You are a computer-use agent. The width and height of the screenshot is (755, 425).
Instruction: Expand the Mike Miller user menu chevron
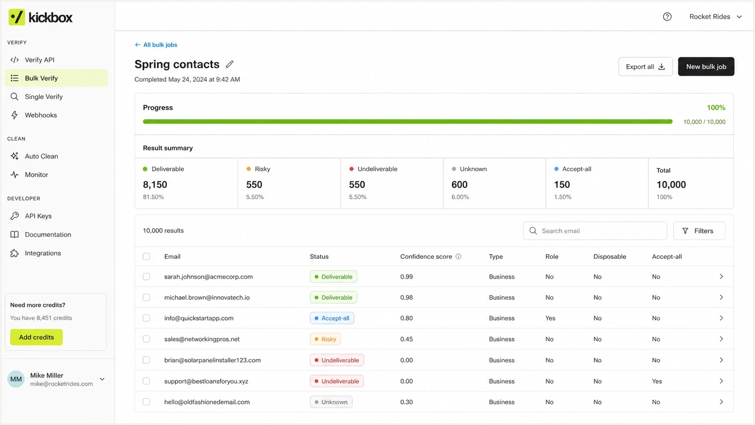pyautogui.click(x=102, y=379)
